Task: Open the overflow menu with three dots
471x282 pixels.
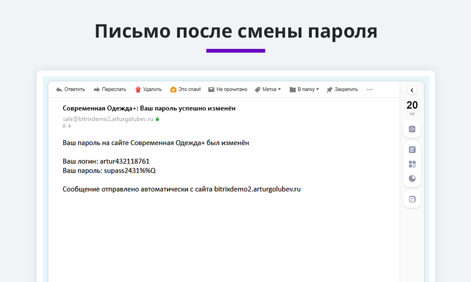Action: [x=370, y=89]
